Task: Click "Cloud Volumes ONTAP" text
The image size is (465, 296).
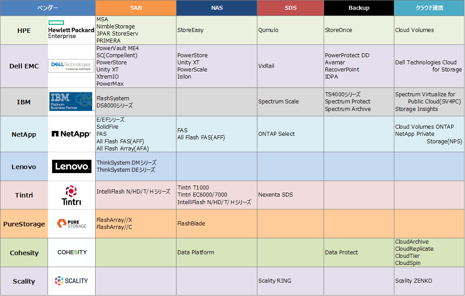Action: tap(425, 126)
